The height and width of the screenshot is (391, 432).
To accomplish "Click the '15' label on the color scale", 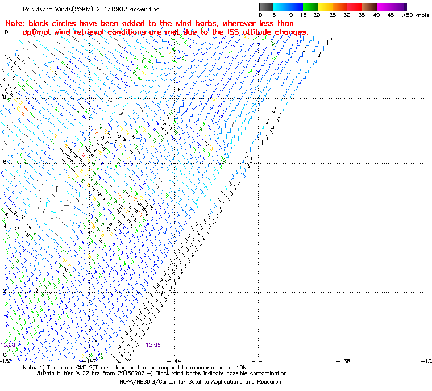I will (x=303, y=15).
